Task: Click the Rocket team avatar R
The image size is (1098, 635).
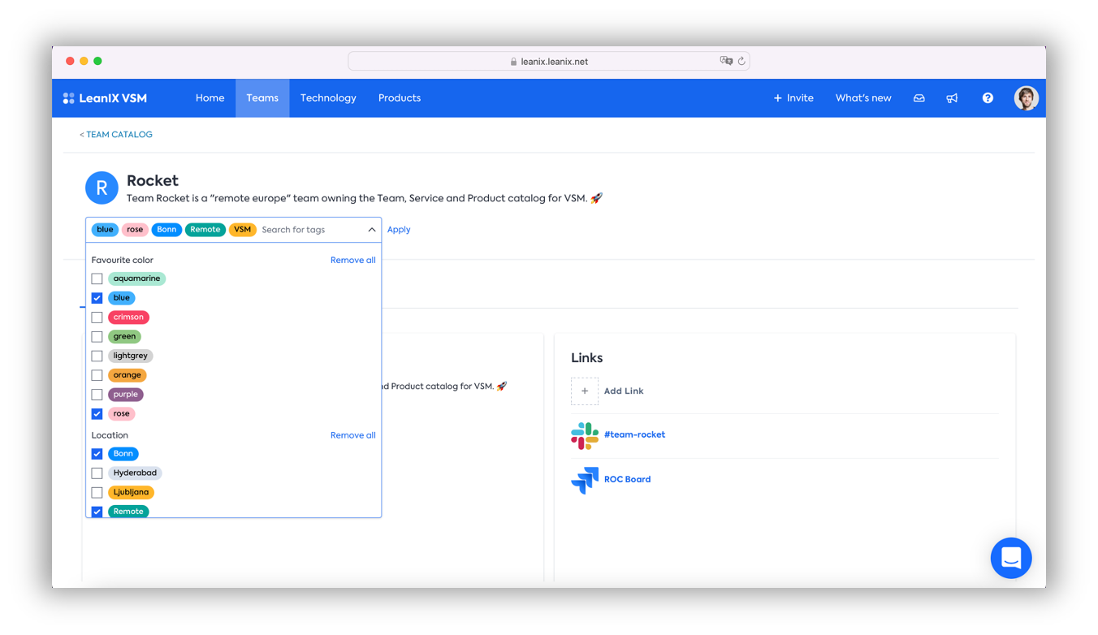Action: (102, 188)
